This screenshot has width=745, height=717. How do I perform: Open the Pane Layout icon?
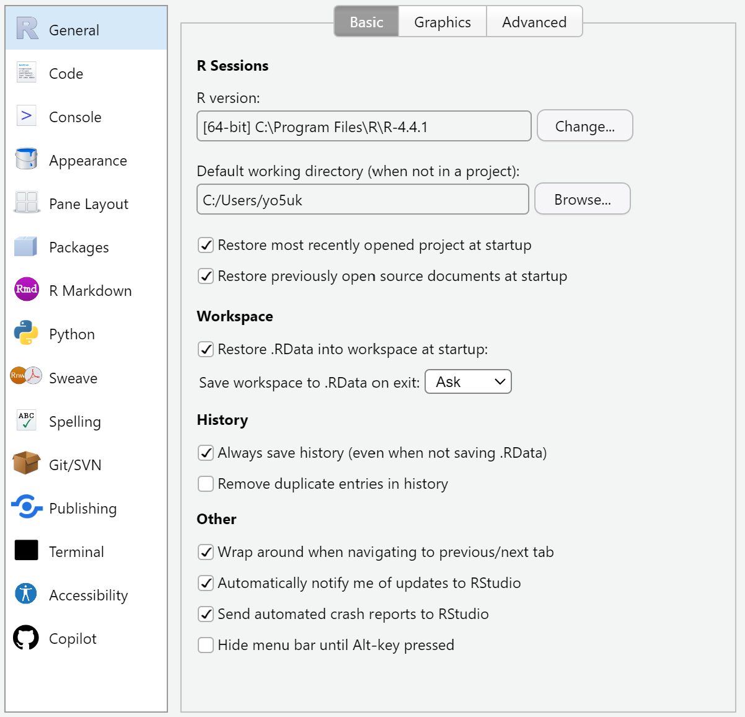pos(26,203)
